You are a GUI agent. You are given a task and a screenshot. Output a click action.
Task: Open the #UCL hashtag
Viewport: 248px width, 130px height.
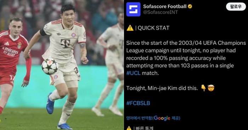tap(133, 73)
